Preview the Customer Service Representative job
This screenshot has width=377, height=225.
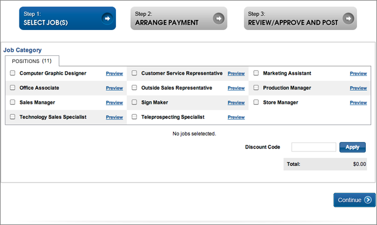pos(236,74)
